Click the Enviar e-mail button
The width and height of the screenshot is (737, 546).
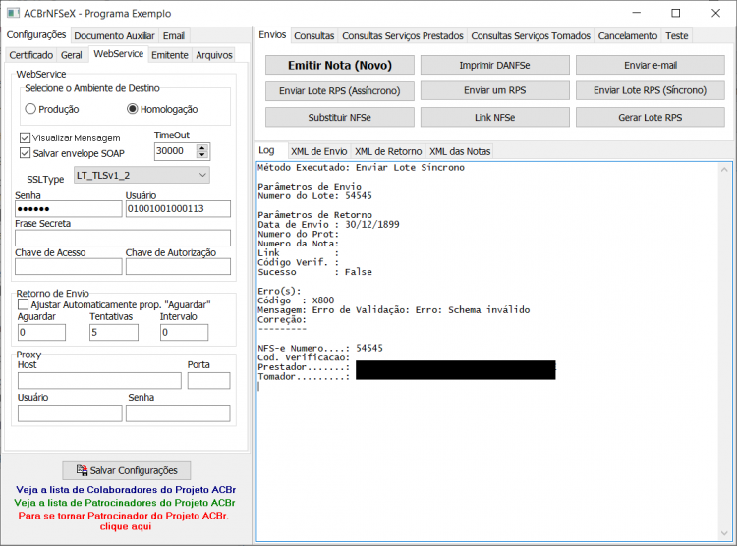coord(651,65)
